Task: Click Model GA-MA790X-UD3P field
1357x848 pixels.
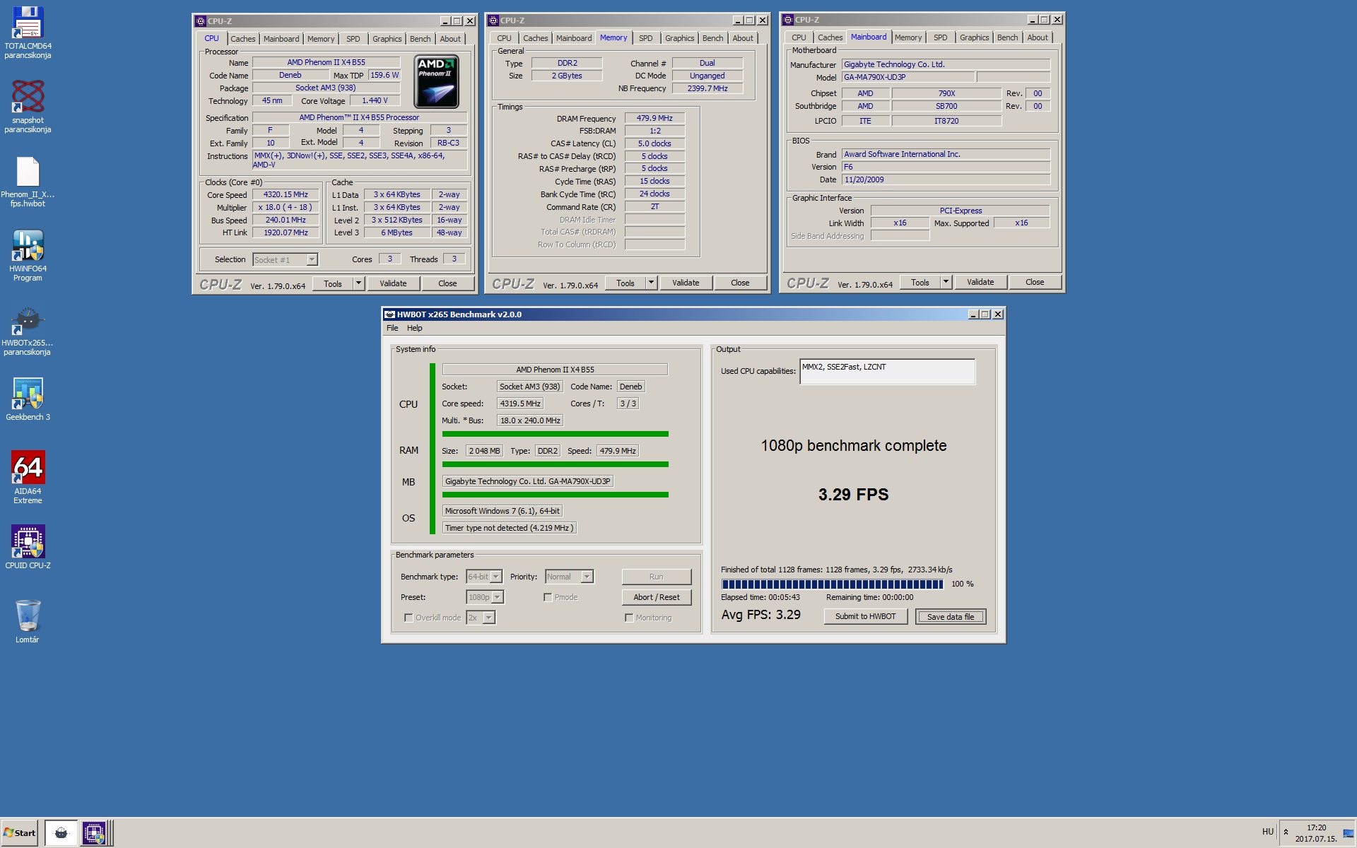Action: coord(908,77)
